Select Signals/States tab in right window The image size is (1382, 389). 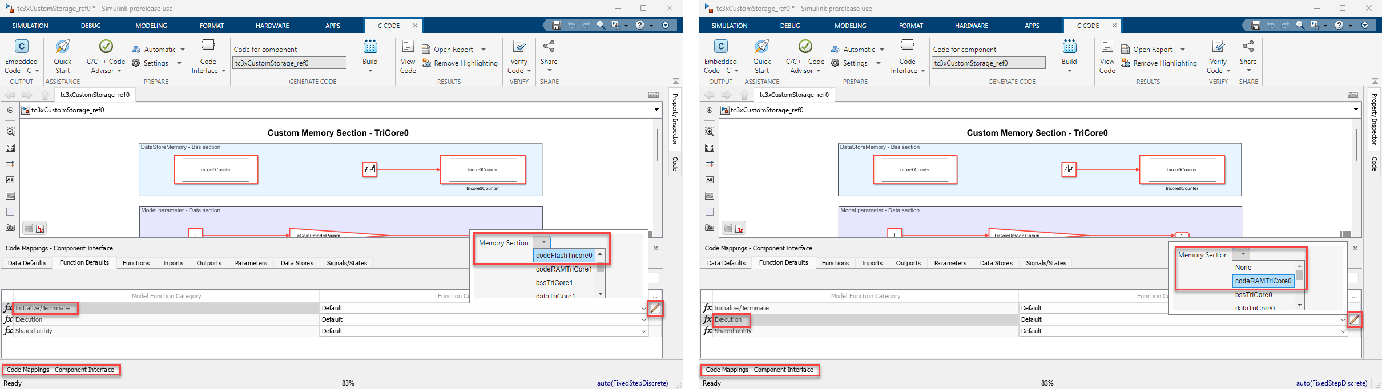pos(1046,263)
